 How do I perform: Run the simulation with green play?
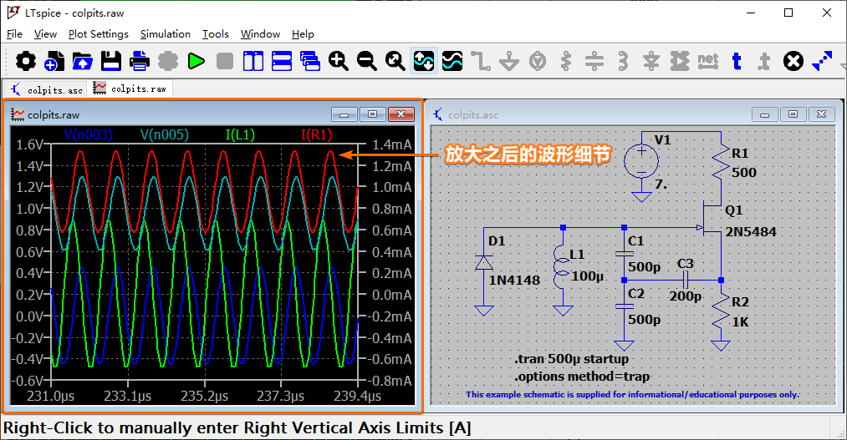tap(196, 61)
